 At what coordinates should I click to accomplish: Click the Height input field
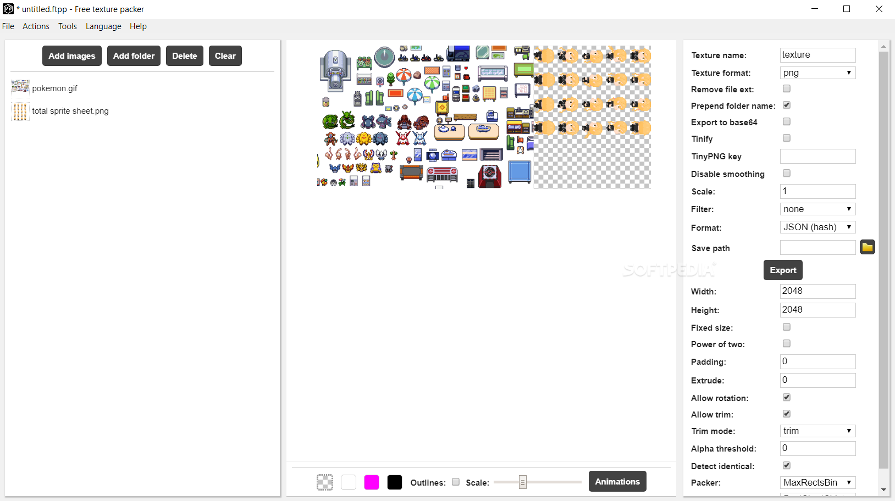[x=818, y=310]
